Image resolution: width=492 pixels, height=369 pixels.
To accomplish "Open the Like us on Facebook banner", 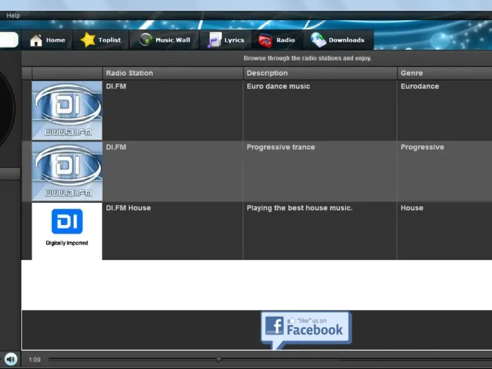I will pos(306,330).
